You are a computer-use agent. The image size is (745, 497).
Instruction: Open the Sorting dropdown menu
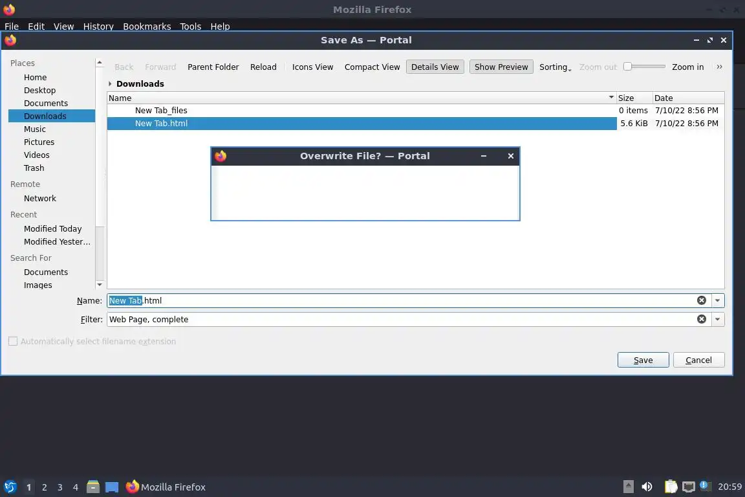555,67
